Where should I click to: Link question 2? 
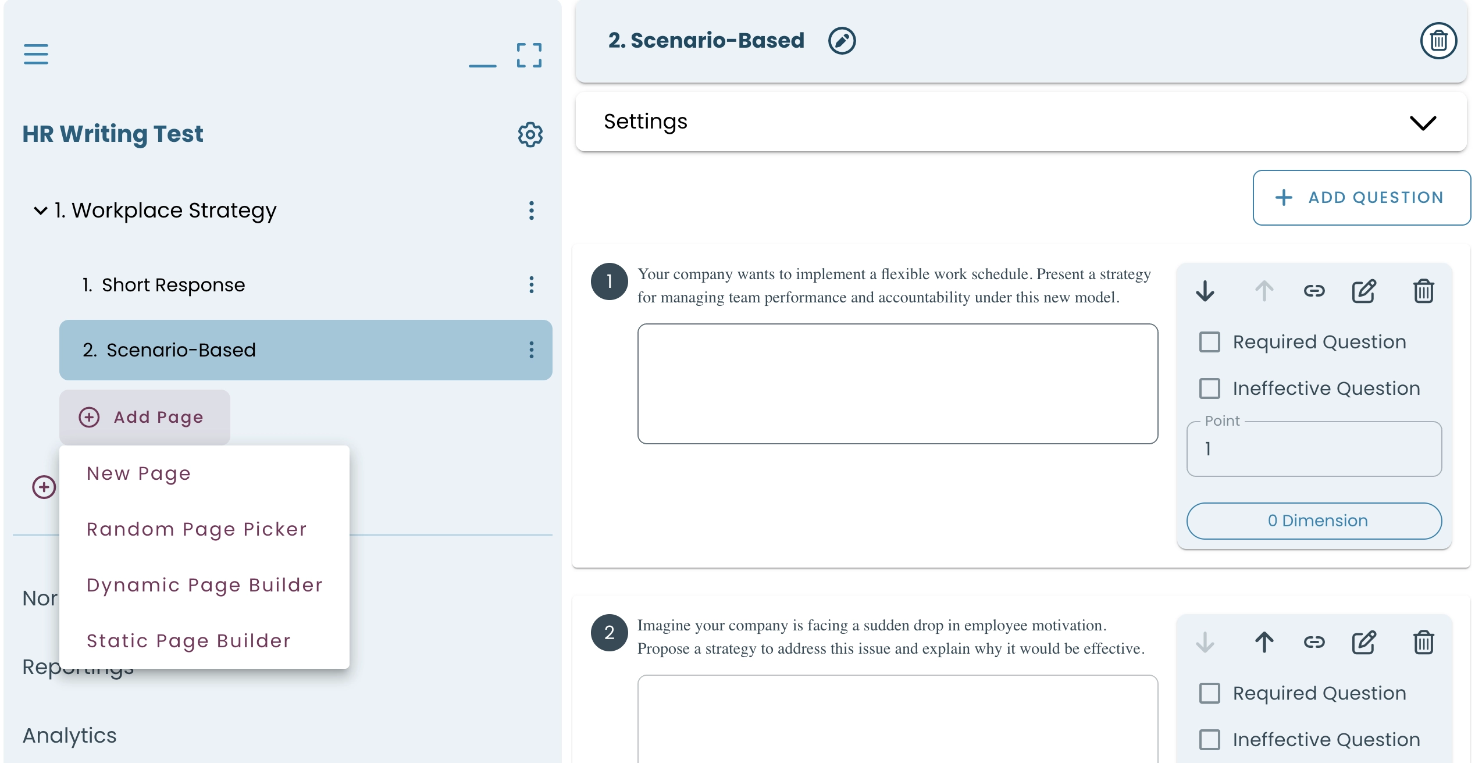tap(1314, 642)
